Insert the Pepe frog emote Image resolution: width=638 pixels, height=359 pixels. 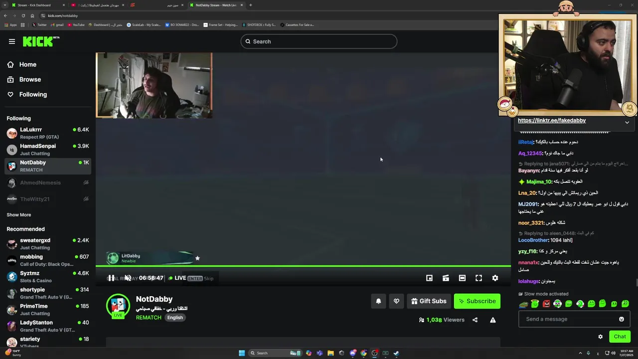click(523, 304)
